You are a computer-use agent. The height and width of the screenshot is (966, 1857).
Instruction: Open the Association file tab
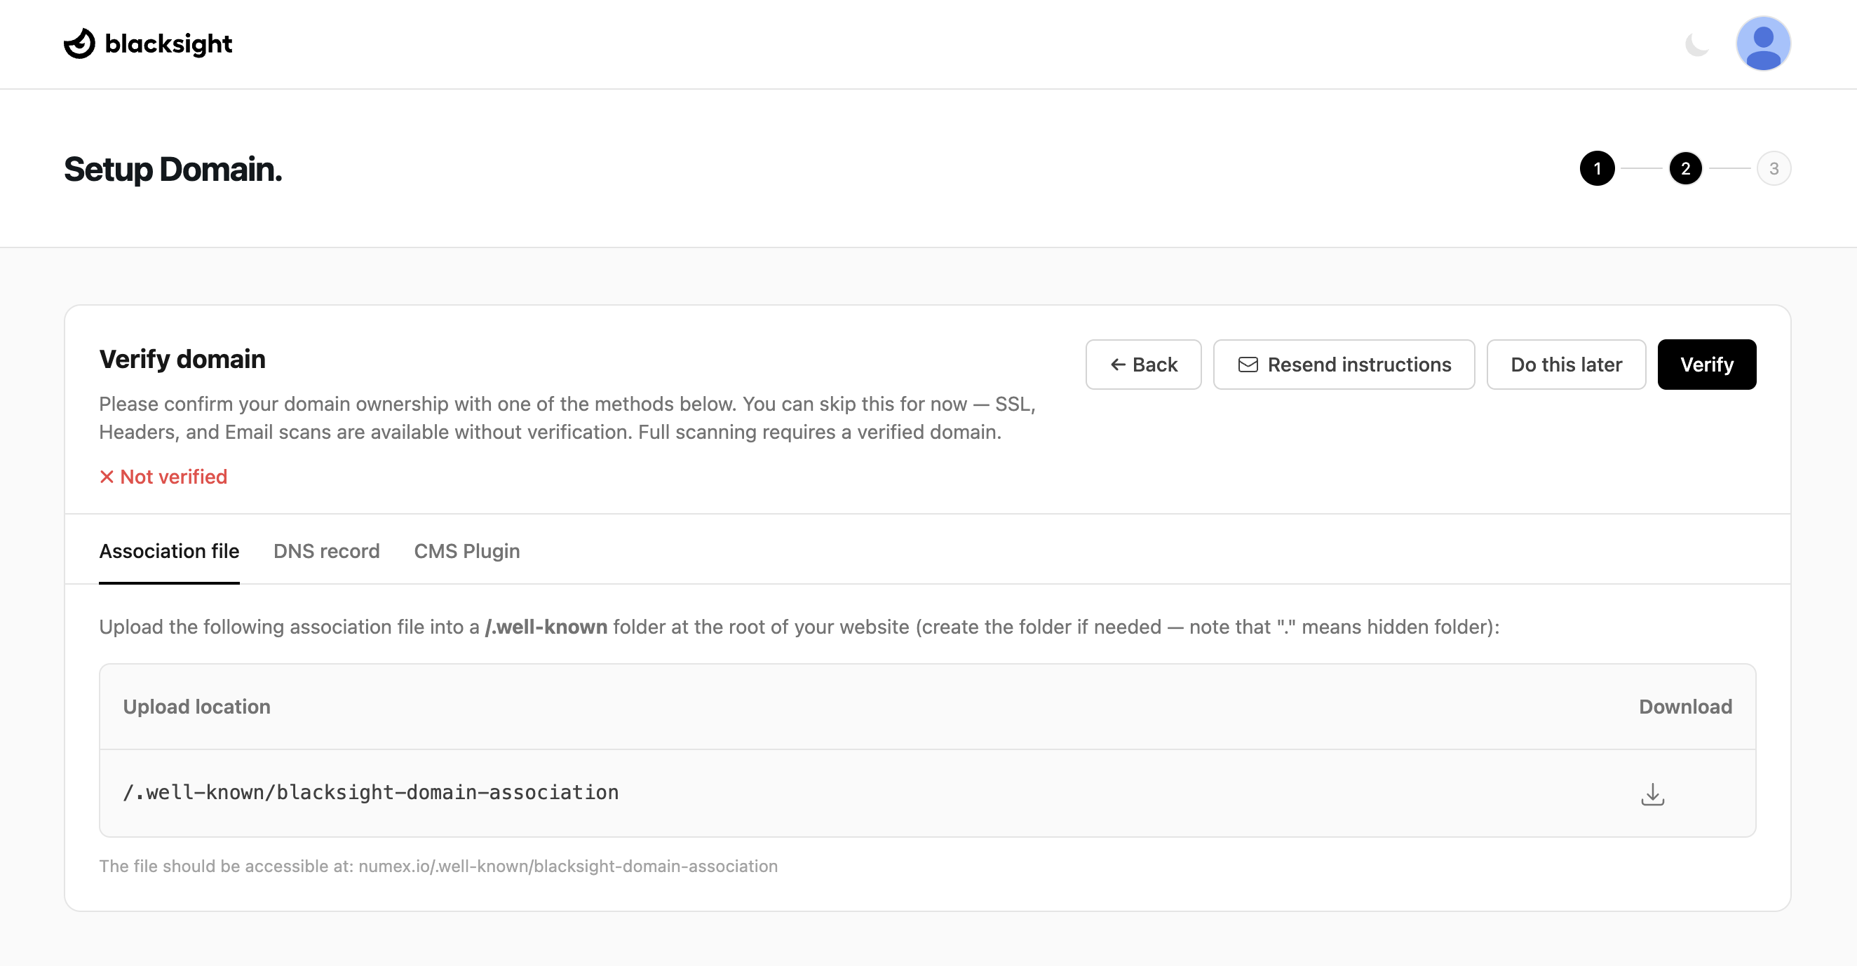coord(170,551)
